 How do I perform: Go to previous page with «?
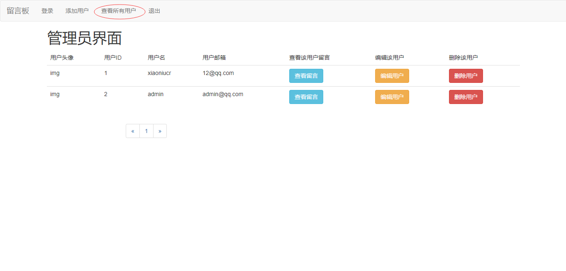coord(133,131)
